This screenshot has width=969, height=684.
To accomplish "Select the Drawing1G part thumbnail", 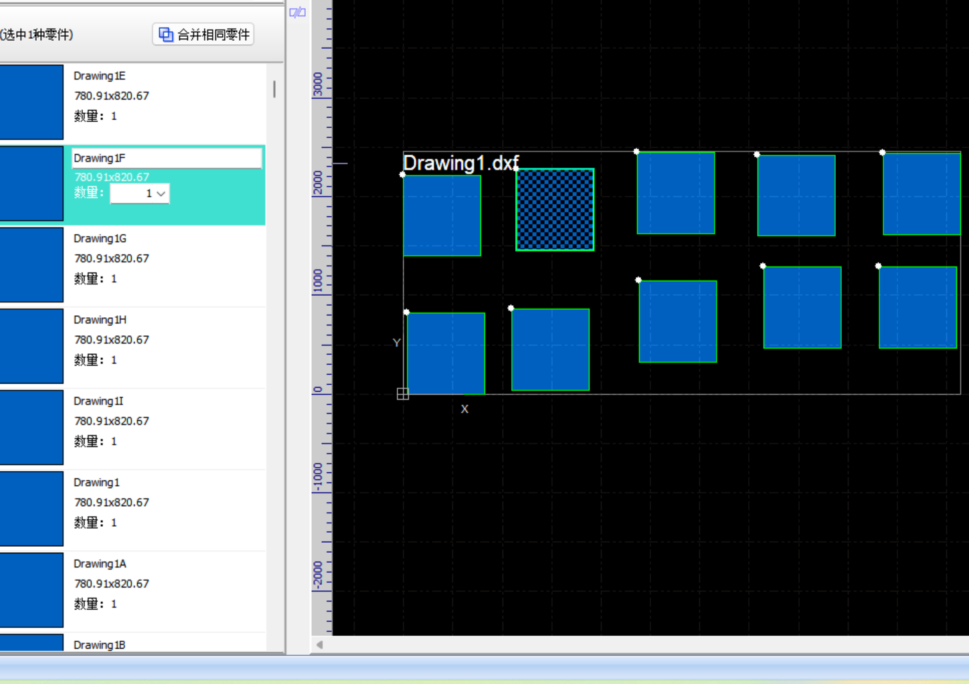I will [31, 264].
